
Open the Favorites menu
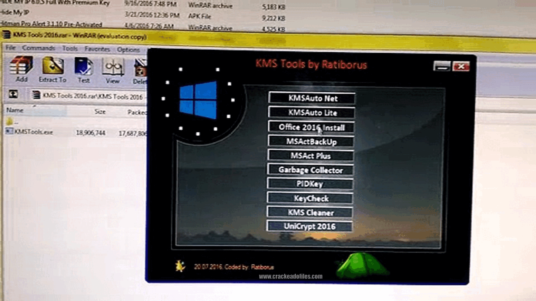[97, 49]
